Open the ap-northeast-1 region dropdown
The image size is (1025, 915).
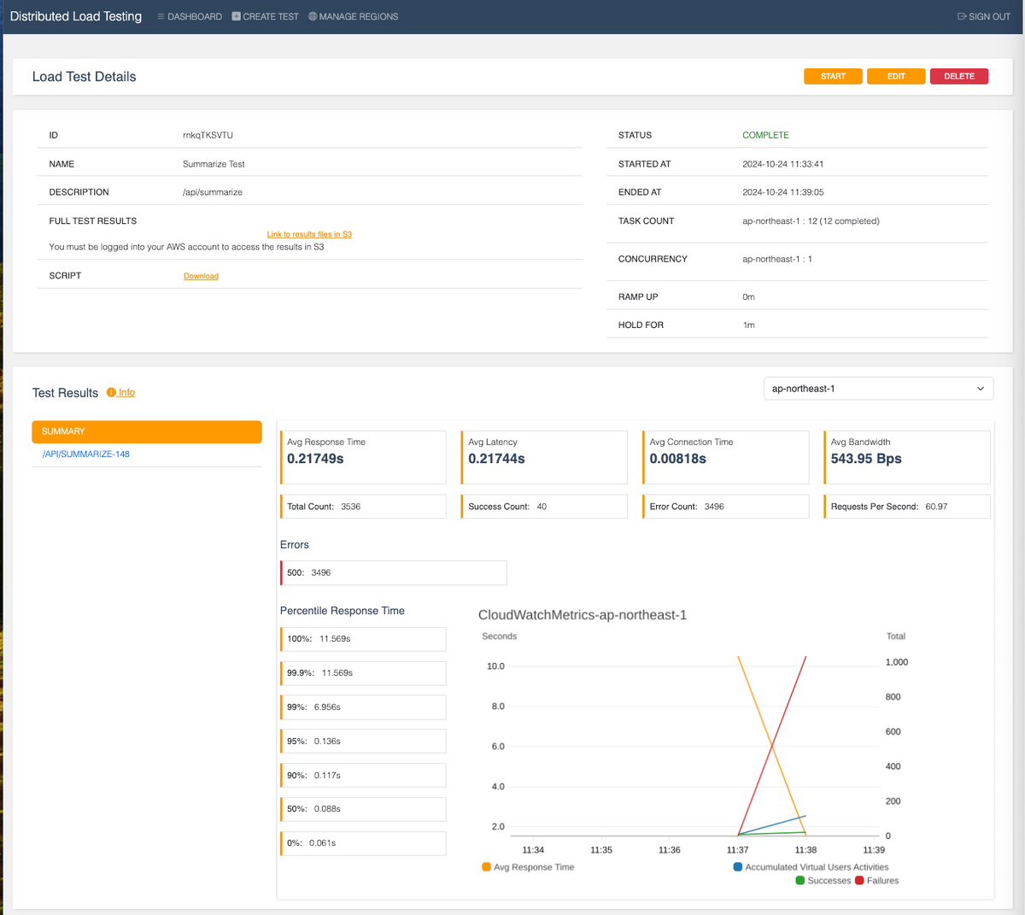click(x=878, y=388)
